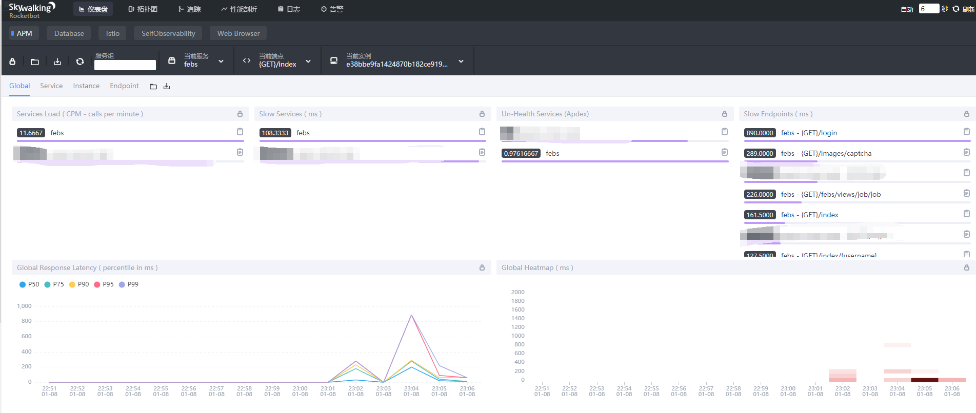Image resolution: width=976 pixels, height=413 pixels.
Task: Click the 161.5000 slow endpoint value
Action: click(x=760, y=215)
